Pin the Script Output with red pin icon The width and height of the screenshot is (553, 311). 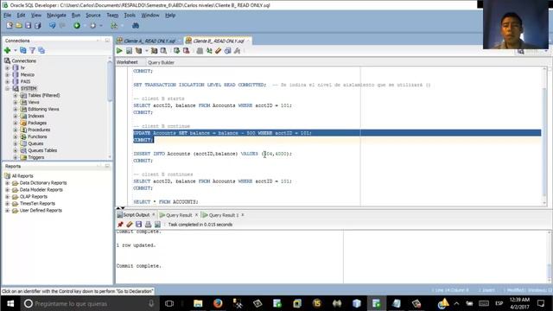click(120, 225)
